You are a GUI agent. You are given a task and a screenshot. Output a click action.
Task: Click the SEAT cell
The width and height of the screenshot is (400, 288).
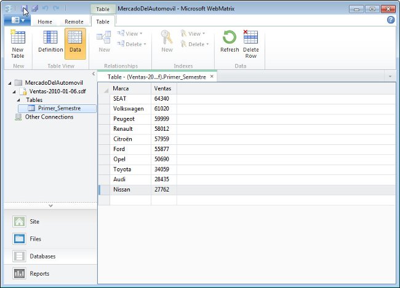tap(130, 99)
